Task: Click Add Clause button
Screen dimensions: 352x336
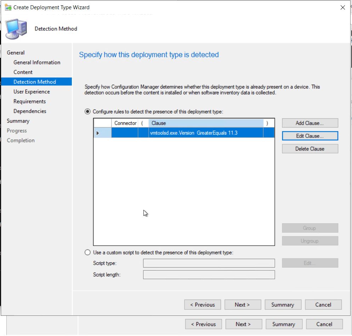Action: point(310,123)
